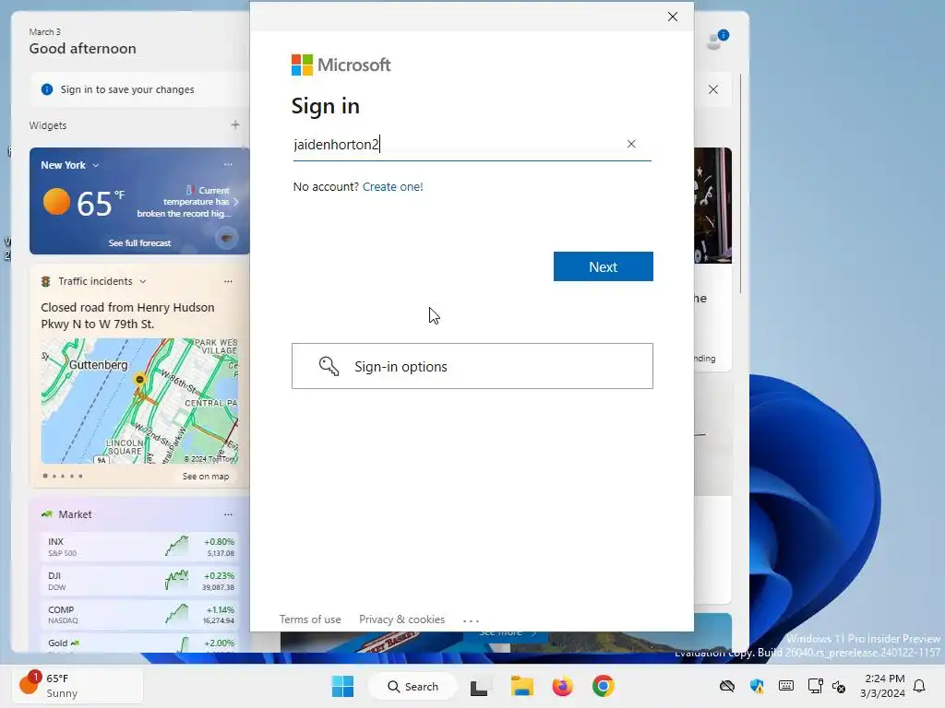Open the DJI DOW row
Viewport: 945px width, 708px height.
click(x=140, y=581)
